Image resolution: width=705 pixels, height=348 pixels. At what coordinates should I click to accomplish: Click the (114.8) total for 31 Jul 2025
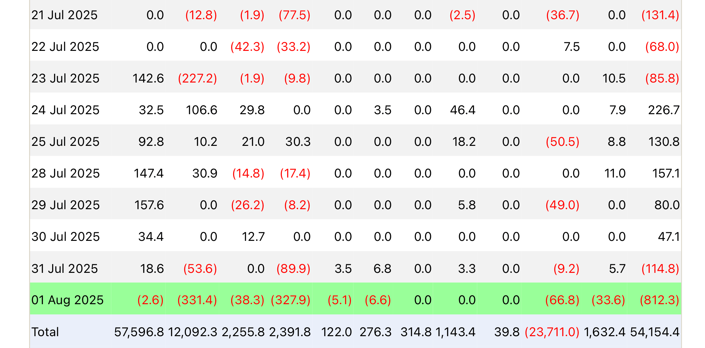tap(660, 269)
